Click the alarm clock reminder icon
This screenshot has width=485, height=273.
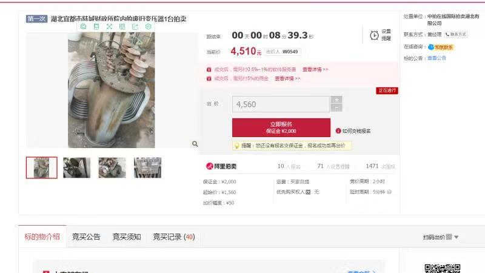(x=374, y=35)
